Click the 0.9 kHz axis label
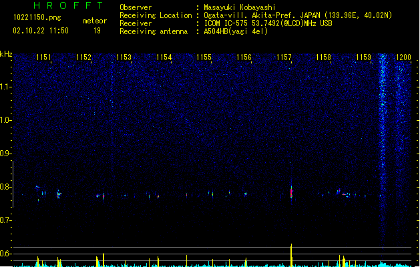The image size is (420, 267). [x=5, y=154]
